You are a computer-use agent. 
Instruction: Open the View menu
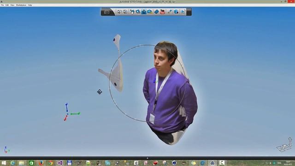(x=12, y=5)
